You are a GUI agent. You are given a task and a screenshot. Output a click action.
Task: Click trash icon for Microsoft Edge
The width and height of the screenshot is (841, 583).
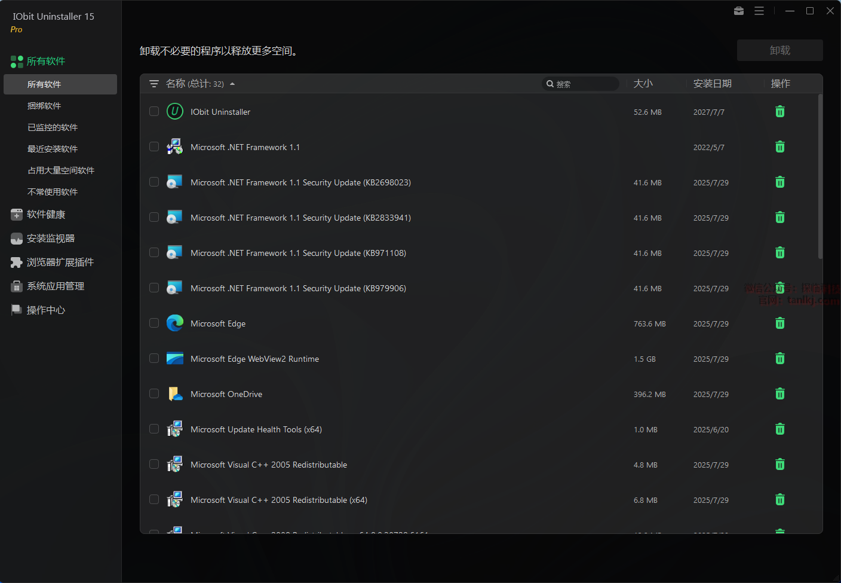click(x=779, y=323)
